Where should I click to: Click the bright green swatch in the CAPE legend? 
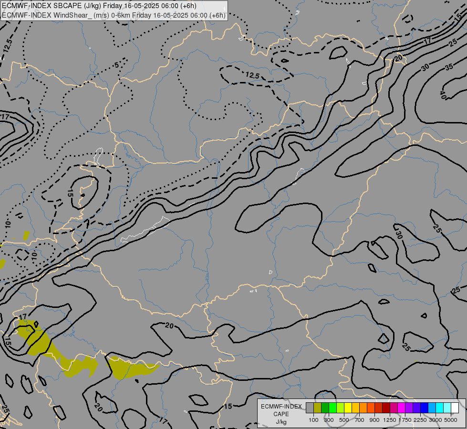[332, 408]
